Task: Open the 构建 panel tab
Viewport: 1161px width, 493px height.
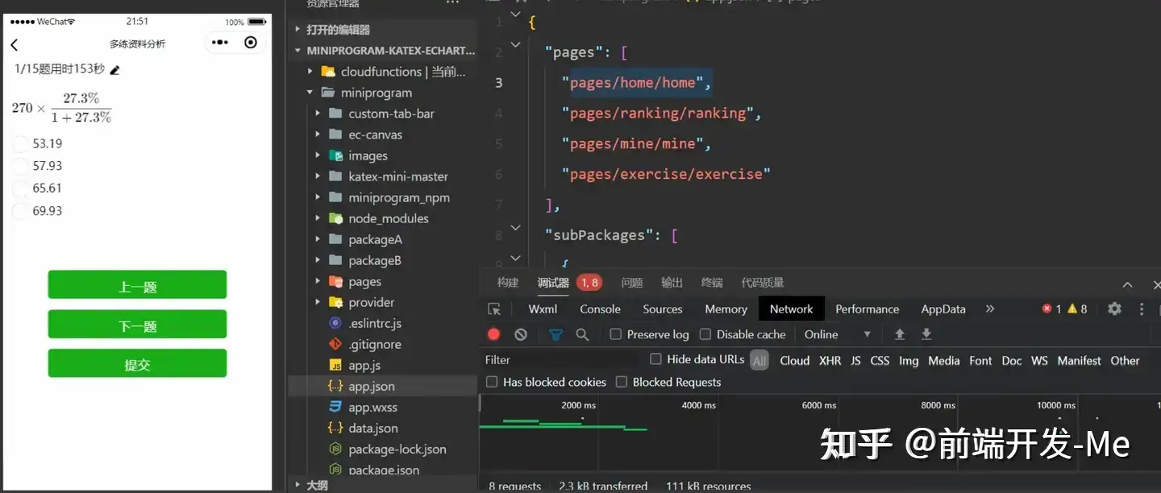Action: (x=508, y=283)
